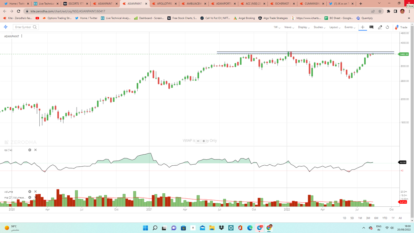Remove the volume study
The image size is (414, 233).
[x=36, y=191]
